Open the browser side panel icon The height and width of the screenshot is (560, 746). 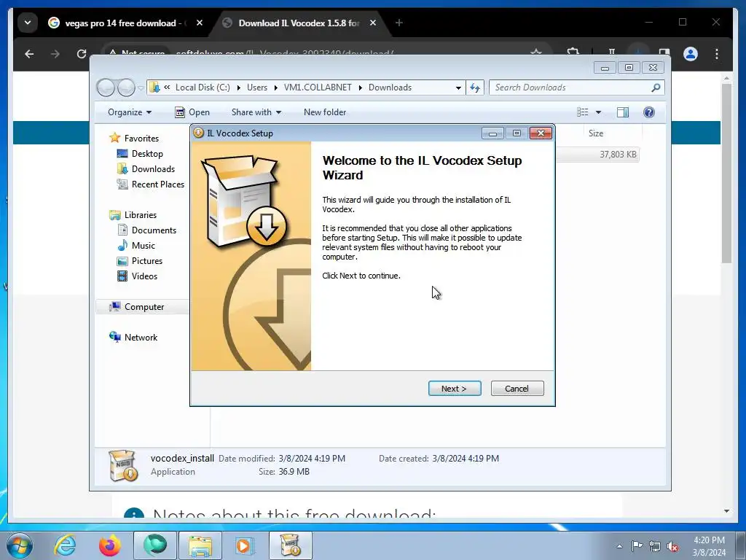click(x=664, y=52)
